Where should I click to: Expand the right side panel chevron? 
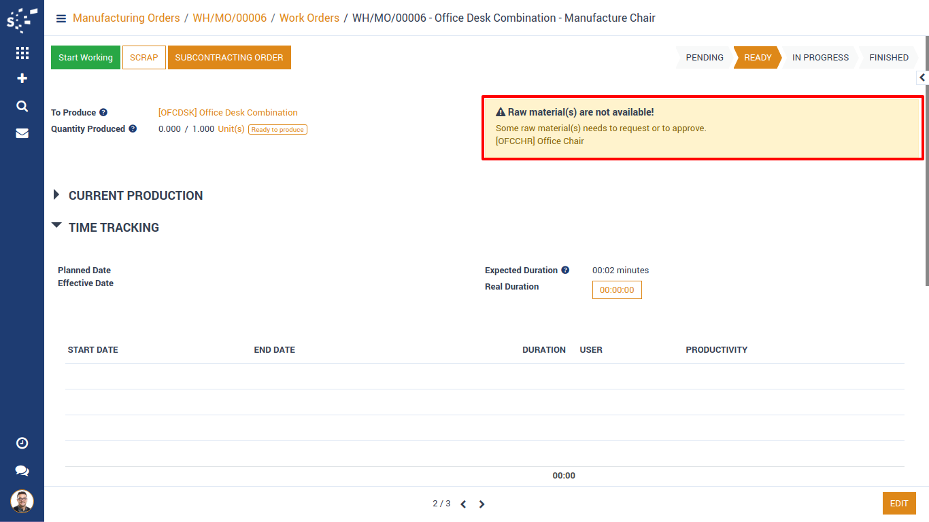click(922, 77)
